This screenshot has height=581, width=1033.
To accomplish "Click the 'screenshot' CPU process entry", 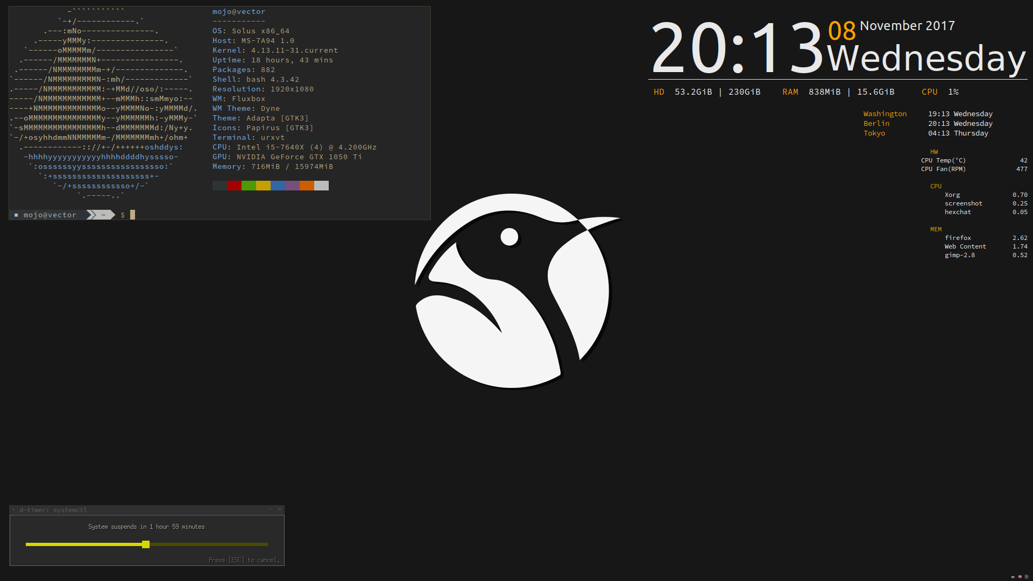I will (x=986, y=203).
